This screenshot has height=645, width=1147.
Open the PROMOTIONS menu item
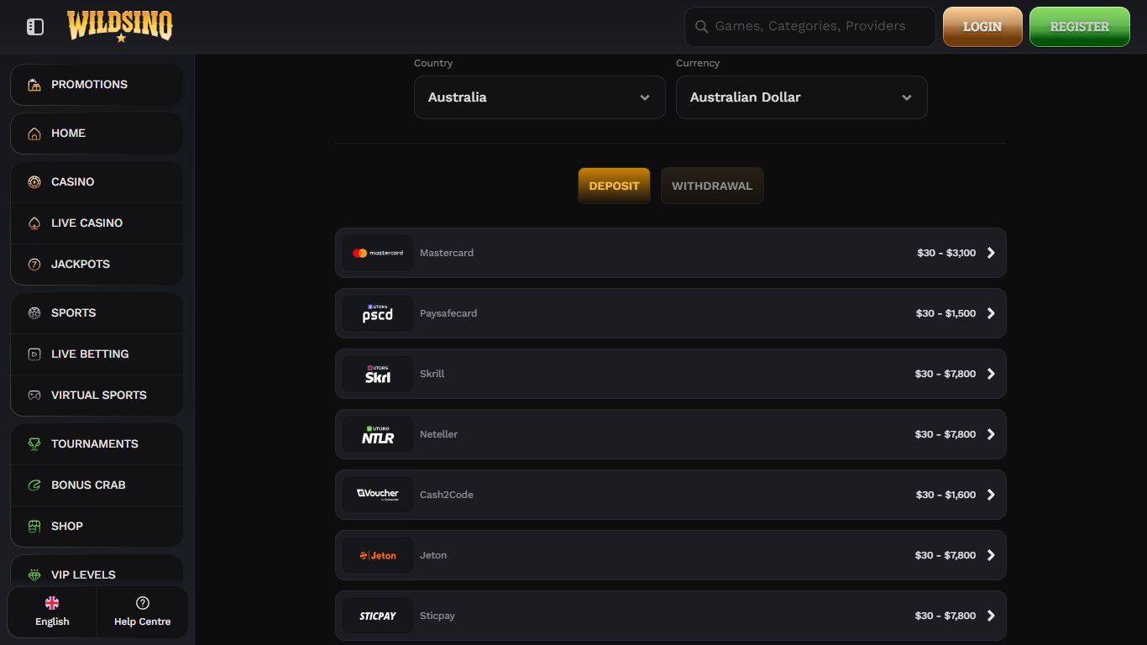[x=97, y=85]
